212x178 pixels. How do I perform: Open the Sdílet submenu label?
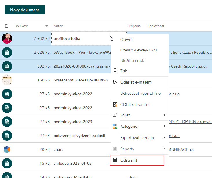(125, 115)
